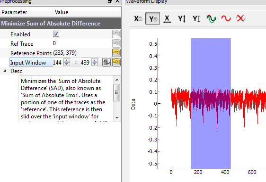
Task: Decrease the Input Window end value
Action: click(x=95, y=64)
